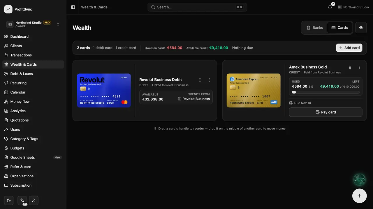
Task: Click the Refer & earn gift icon
Action: tap(6, 167)
